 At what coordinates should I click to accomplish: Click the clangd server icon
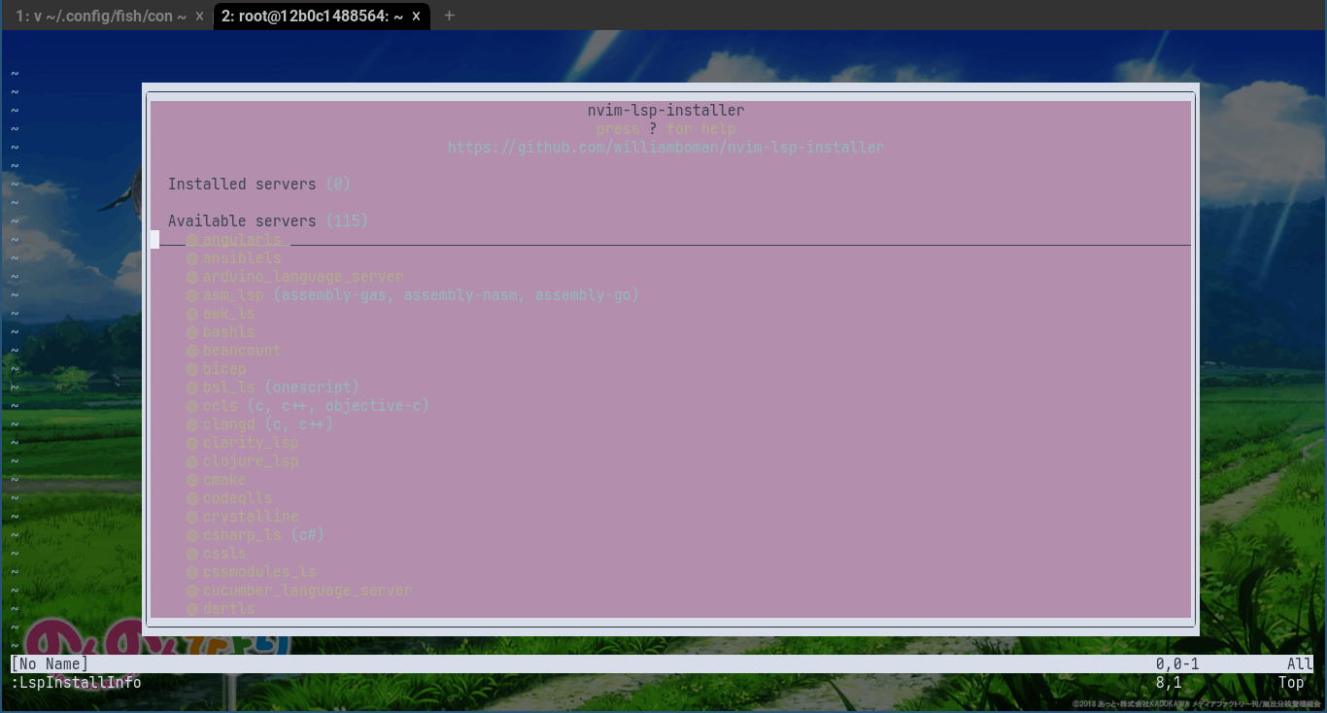tap(192, 424)
